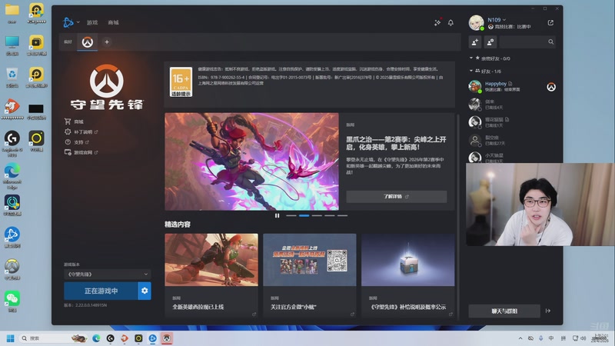Open the 关注官方企微 QR code news card
This screenshot has width=615, height=346.
(x=310, y=275)
